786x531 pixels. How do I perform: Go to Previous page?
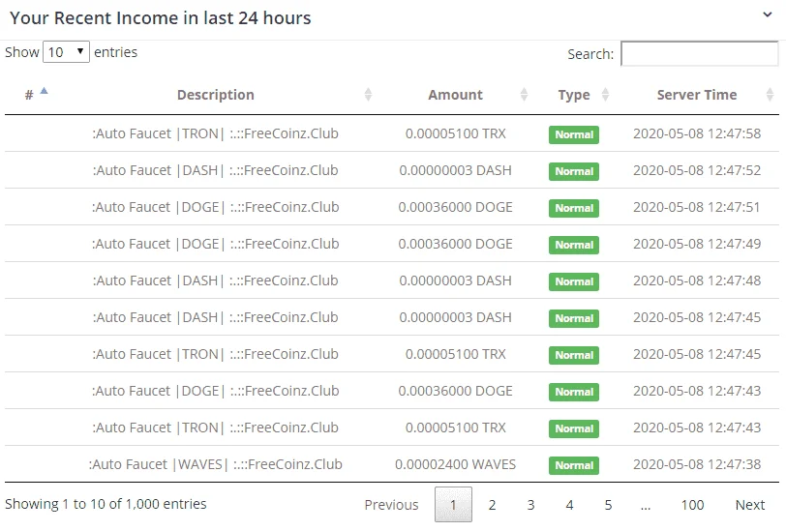pyautogui.click(x=391, y=505)
